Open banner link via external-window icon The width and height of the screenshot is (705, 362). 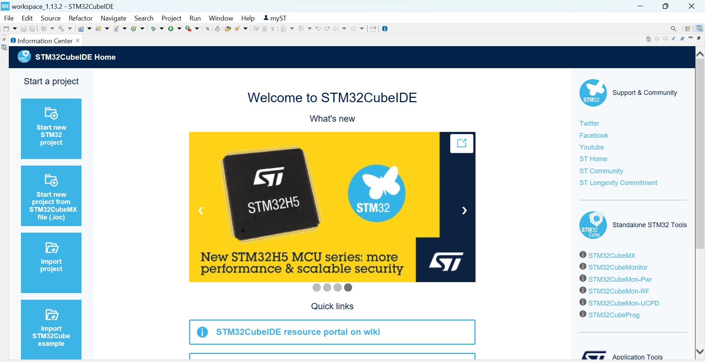pyautogui.click(x=462, y=143)
